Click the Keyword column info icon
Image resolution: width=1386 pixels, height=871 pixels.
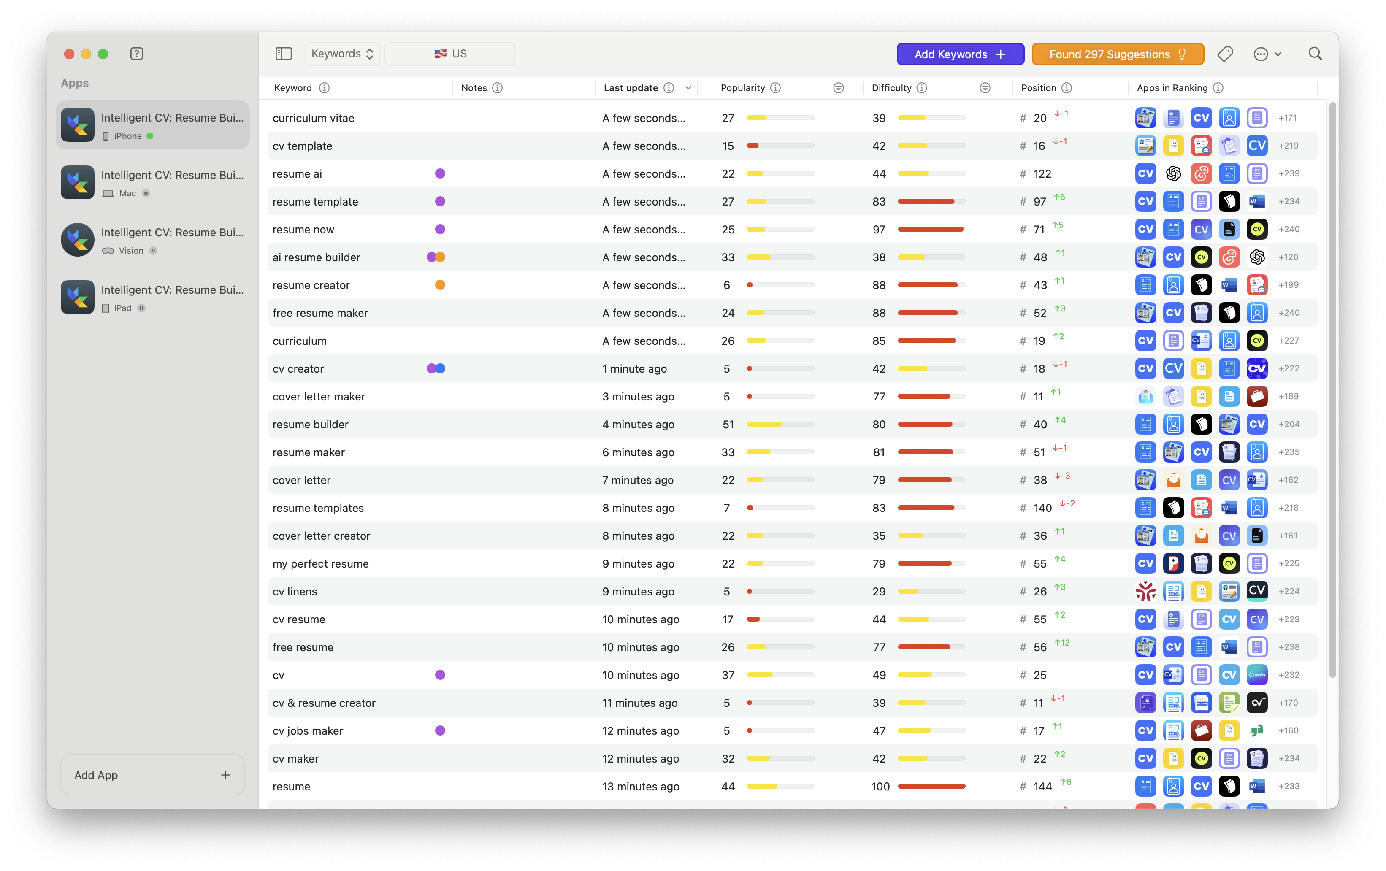click(x=324, y=88)
